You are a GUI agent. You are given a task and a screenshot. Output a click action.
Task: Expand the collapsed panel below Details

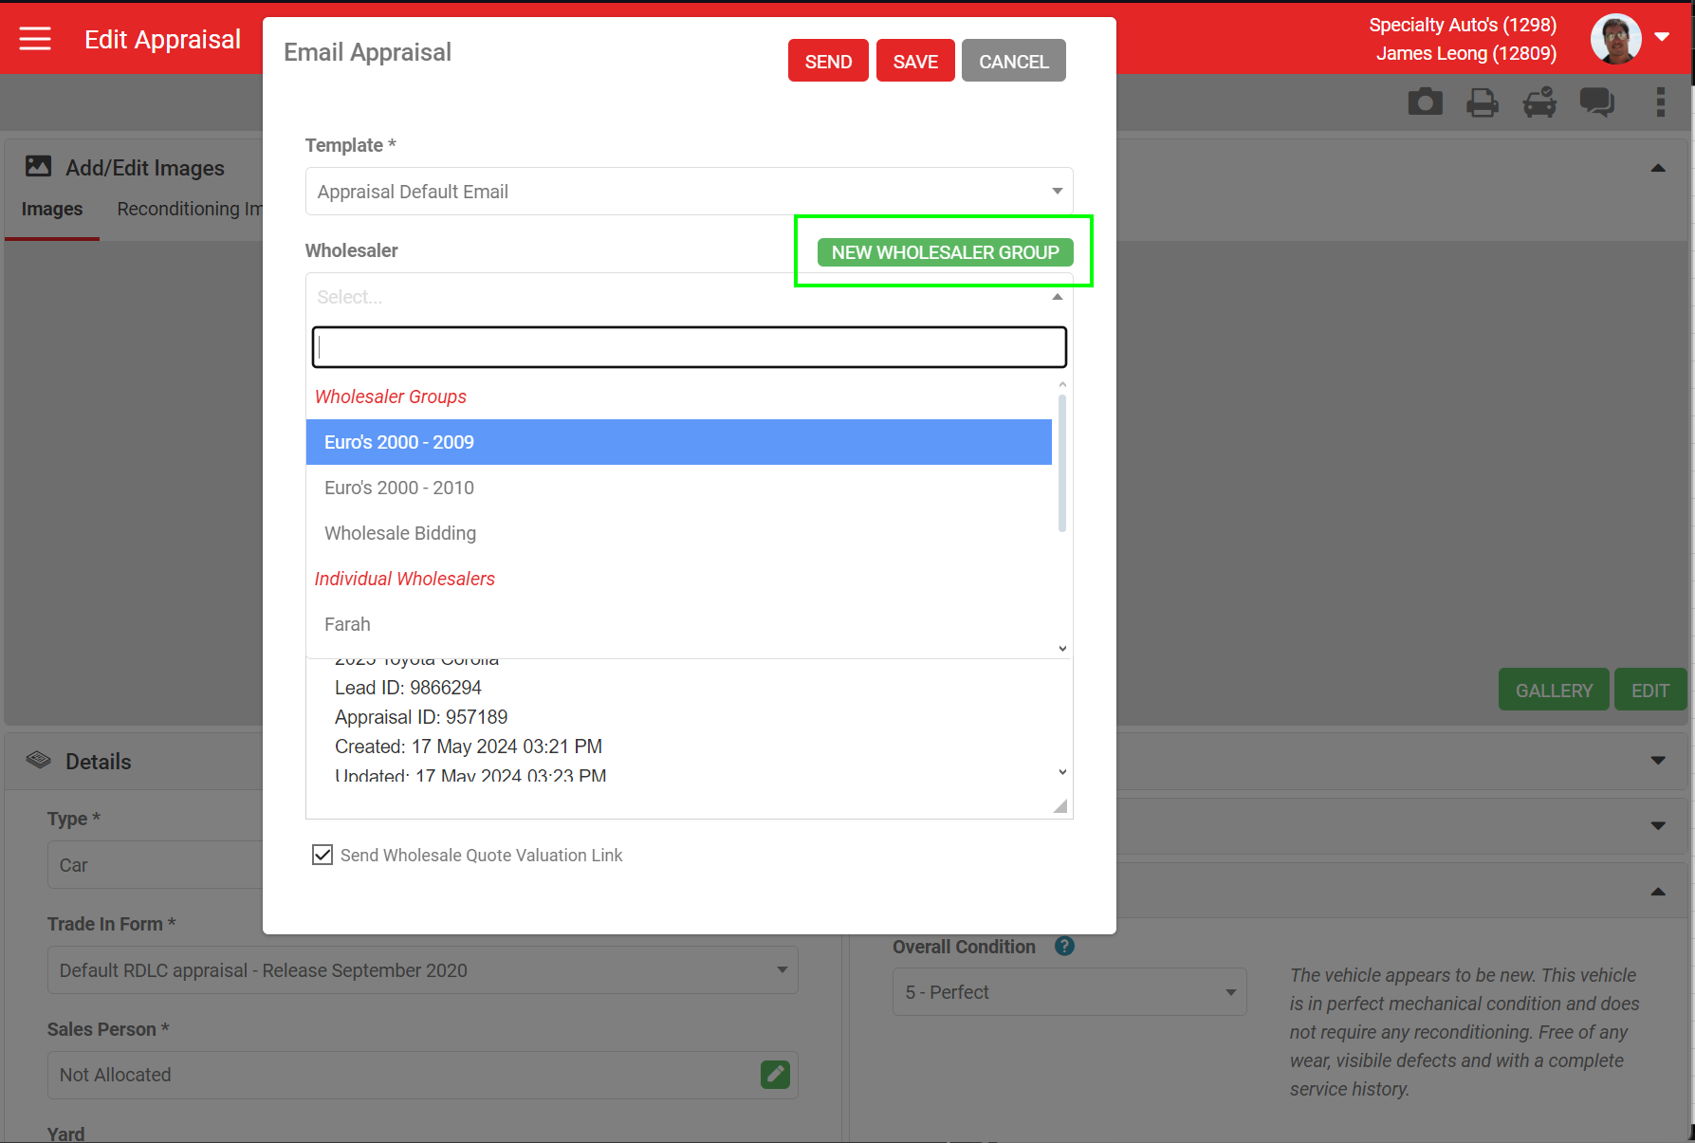click(x=1658, y=825)
